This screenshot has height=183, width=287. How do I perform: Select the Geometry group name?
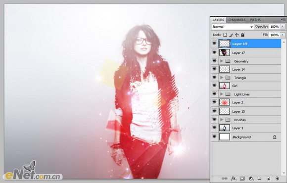241,61
